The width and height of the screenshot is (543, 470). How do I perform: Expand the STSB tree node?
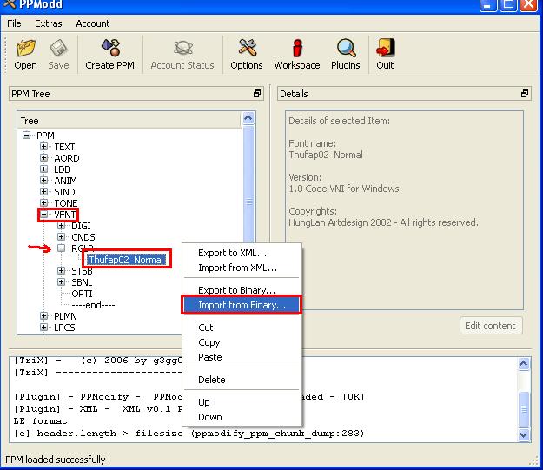click(62, 270)
